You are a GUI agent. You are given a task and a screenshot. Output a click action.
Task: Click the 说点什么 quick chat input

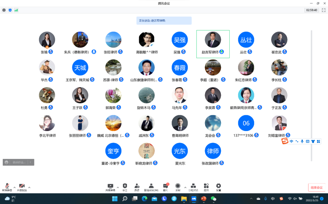[19, 162]
